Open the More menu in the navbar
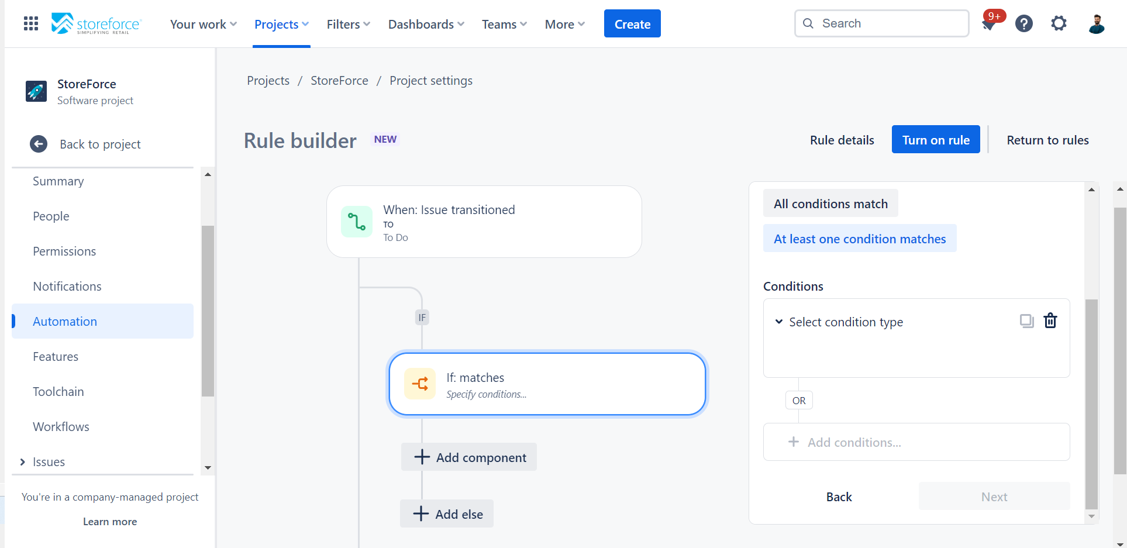The image size is (1127, 548). point(563,24)
